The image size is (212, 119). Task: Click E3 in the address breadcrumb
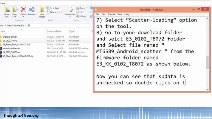pos(29,25)
